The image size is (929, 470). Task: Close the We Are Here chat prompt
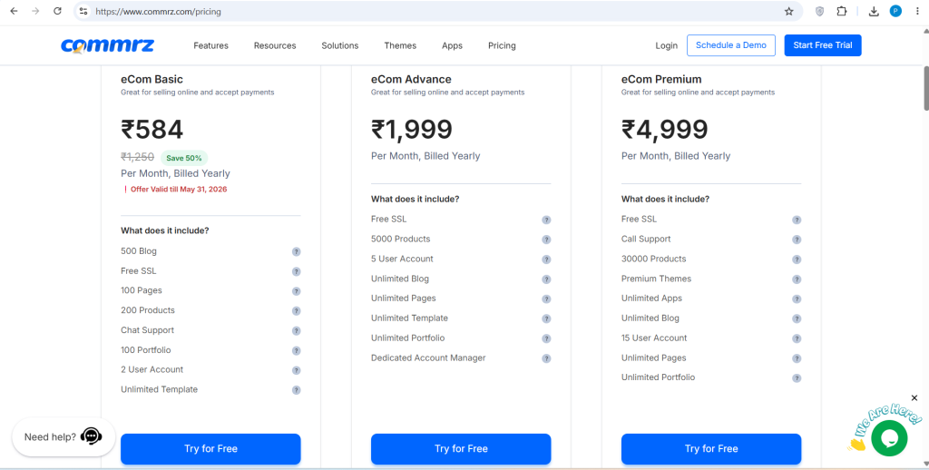[914, 397]
